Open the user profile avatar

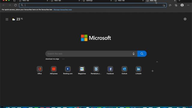click(182, 5)
